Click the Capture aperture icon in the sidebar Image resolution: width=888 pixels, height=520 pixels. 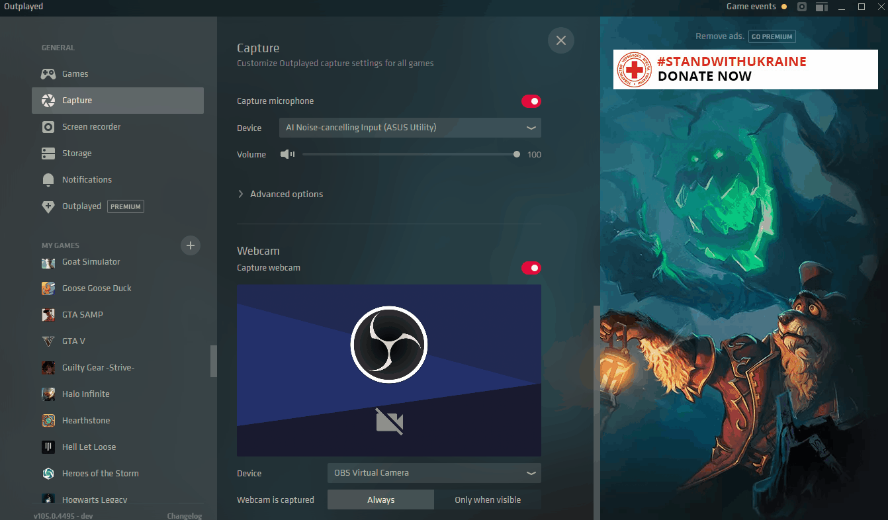click(48, 101)
